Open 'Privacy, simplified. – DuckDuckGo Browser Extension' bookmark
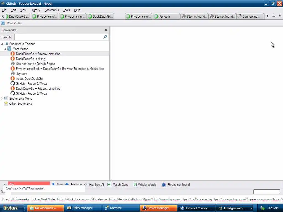 coord(60,69)
